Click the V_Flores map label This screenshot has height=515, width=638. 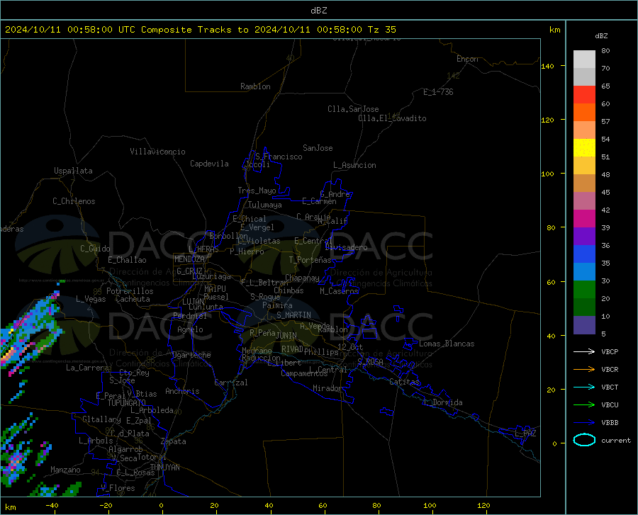(x=118, y=488)
